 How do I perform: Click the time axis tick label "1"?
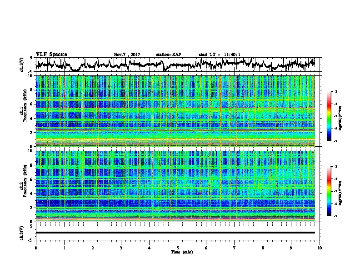64,248
